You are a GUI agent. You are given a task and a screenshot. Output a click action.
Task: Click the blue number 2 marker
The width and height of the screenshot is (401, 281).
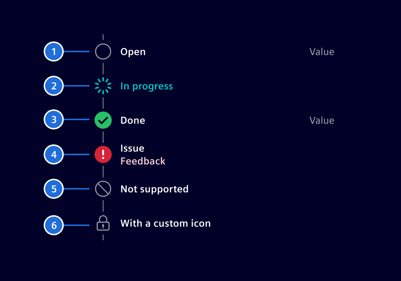click(x=54, y=86)
